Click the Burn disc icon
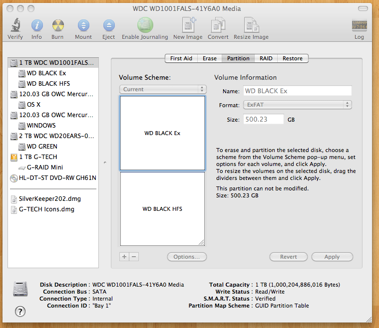379x328 pixels. coord(58,25)
